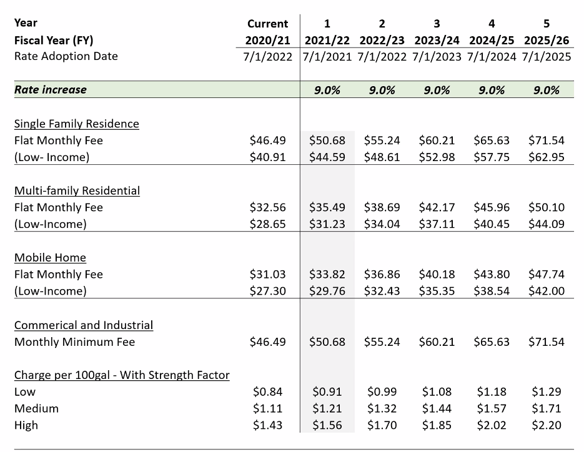
Task: Select the 2025/26 fiscal year header
Action: pos(547,40)
